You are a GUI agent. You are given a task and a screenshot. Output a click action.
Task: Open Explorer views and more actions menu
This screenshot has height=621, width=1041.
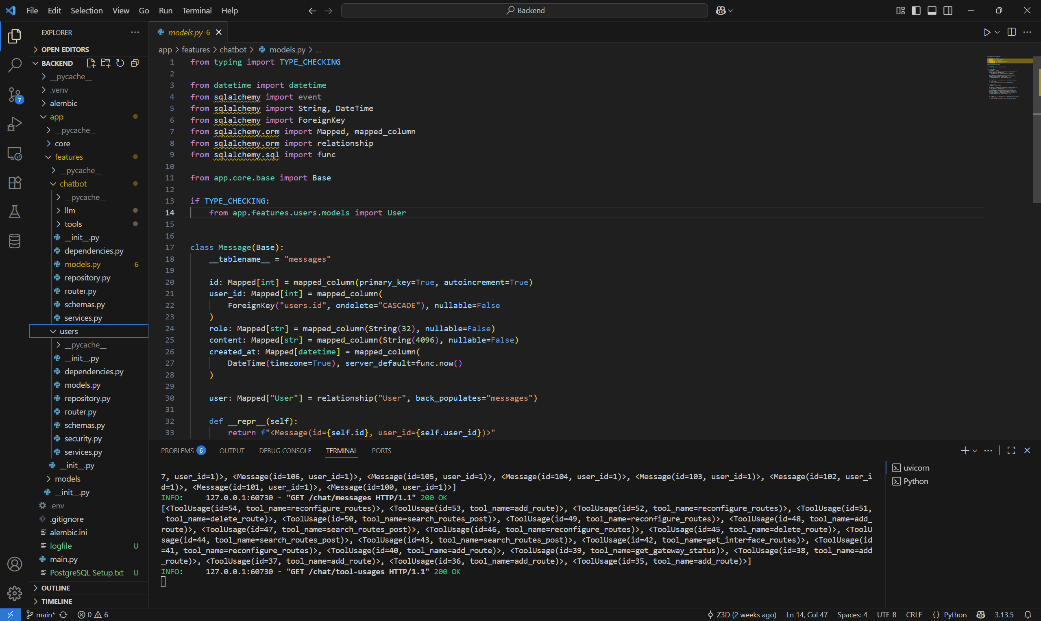click(x=135, y=32)
